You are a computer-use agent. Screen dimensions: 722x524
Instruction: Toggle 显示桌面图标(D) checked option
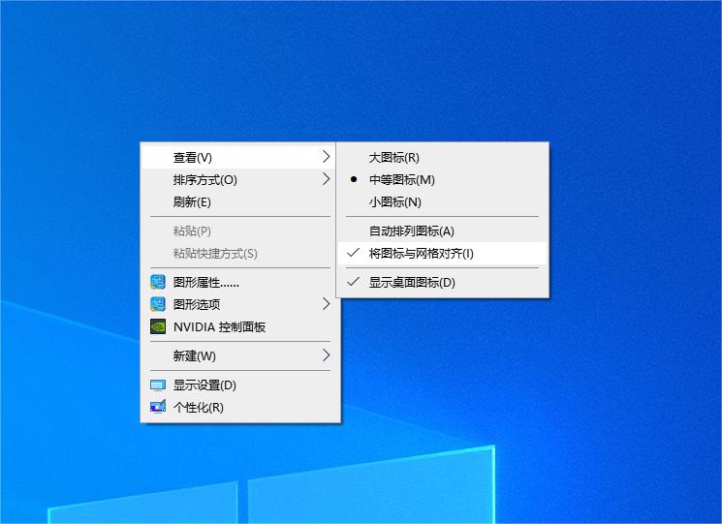(411, 283)
